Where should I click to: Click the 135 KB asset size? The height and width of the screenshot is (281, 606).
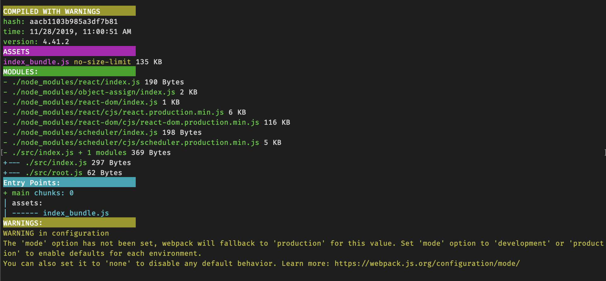[149, 62]
